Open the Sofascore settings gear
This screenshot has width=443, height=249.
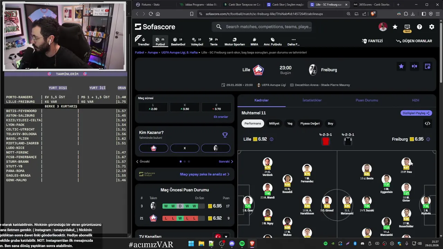[x=432, y=27]
